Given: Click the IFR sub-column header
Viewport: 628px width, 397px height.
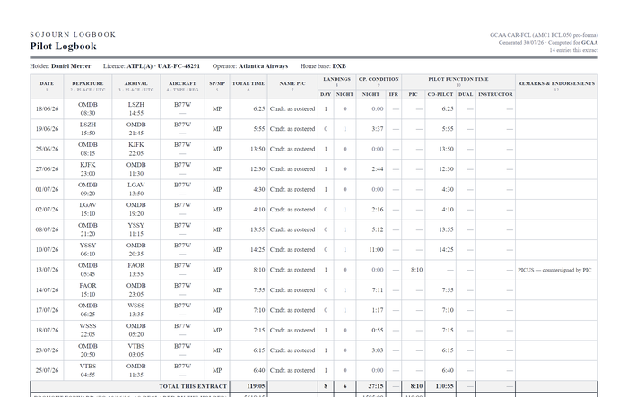Looking at the screenshot, I should 394,94.
